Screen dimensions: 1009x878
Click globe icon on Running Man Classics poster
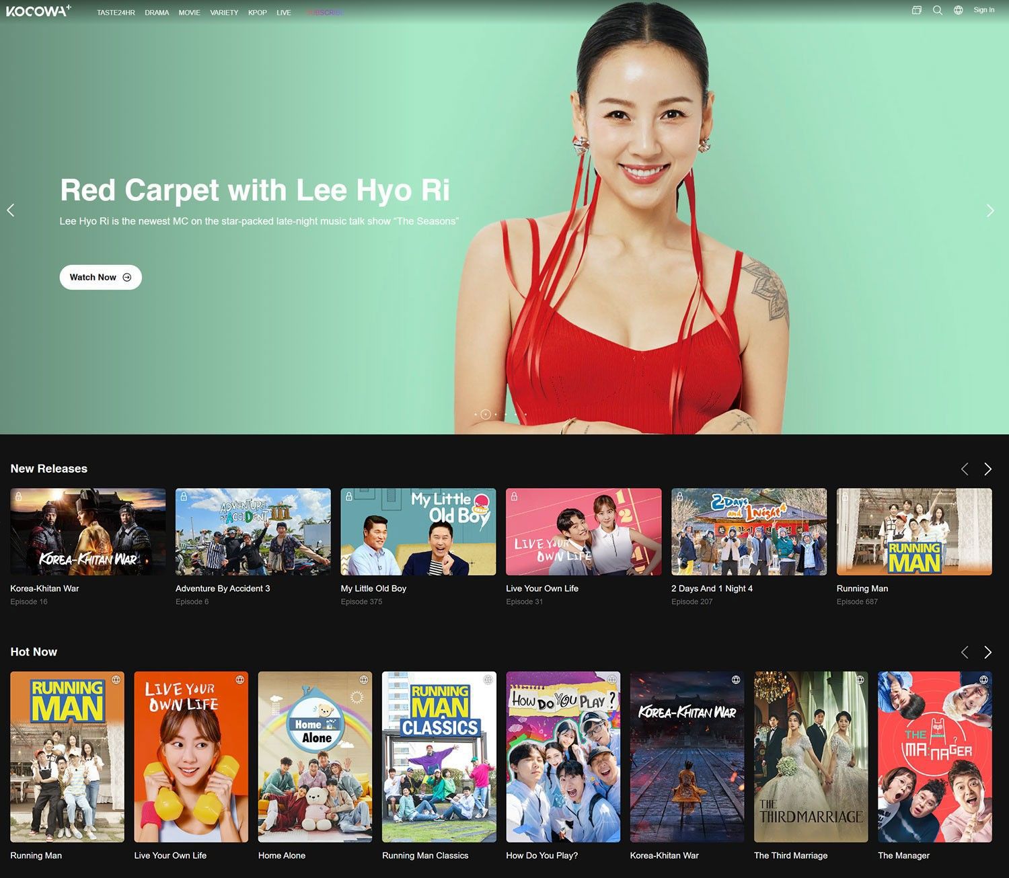[488, 680]
